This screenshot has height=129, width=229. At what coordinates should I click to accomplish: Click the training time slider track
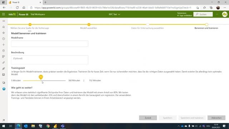(44, 81)
